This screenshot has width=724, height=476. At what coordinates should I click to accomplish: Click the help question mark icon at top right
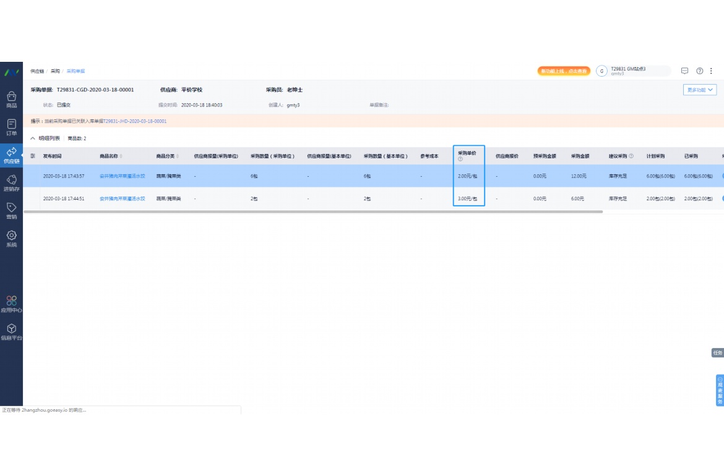click(x=700, y=71)
